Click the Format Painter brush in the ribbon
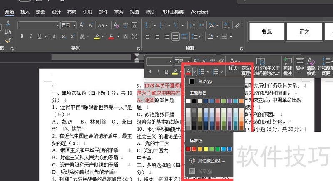Viewport: 333px width, 181px height. (x=8, y=40)
